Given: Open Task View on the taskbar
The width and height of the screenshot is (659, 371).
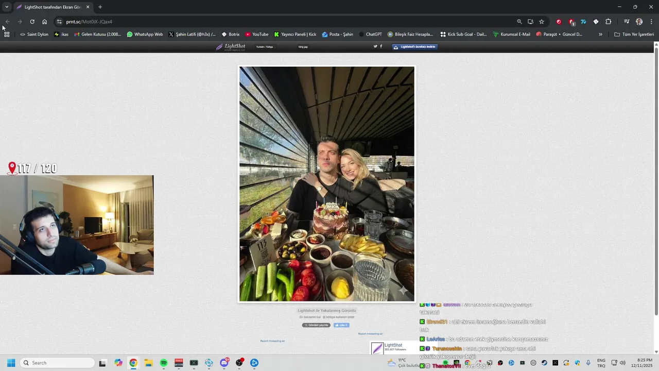Looking at the screenshot, I should [x=102, y=363].
